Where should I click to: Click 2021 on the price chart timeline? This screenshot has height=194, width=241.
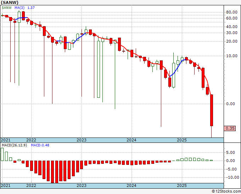click(x=6, y=140)
